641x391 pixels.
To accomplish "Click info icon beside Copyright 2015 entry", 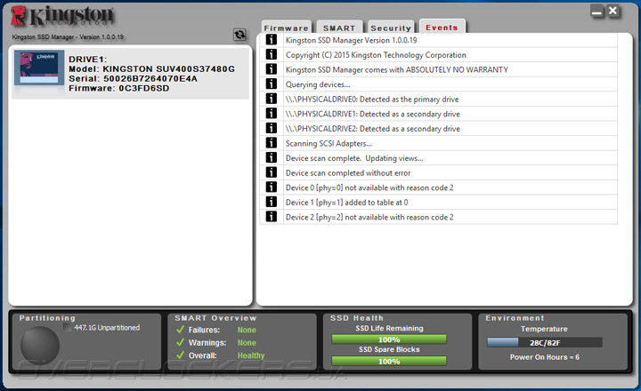I will (x=271, y=54).
